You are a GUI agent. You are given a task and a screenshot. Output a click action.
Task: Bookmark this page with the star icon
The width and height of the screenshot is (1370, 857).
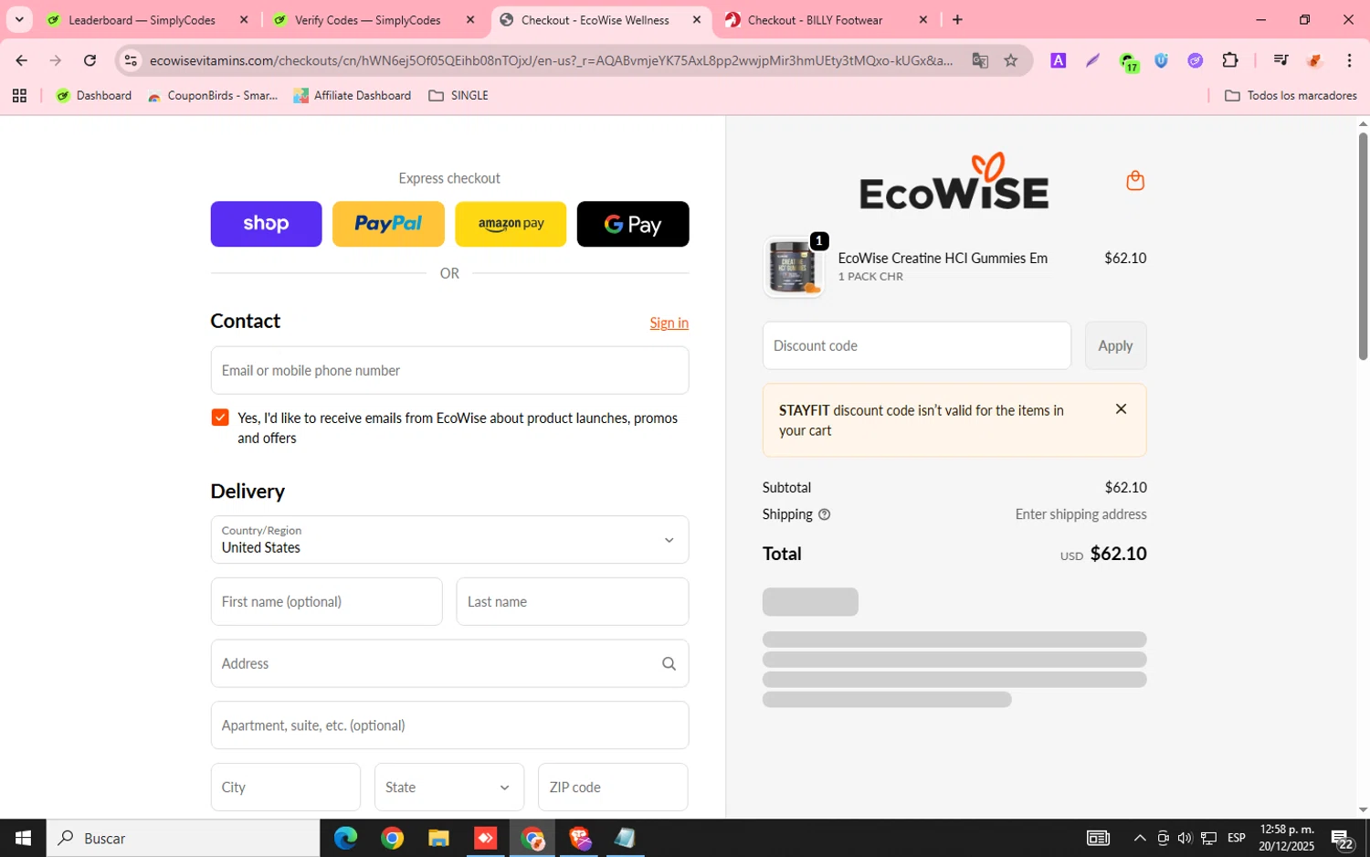(1010, 60)
